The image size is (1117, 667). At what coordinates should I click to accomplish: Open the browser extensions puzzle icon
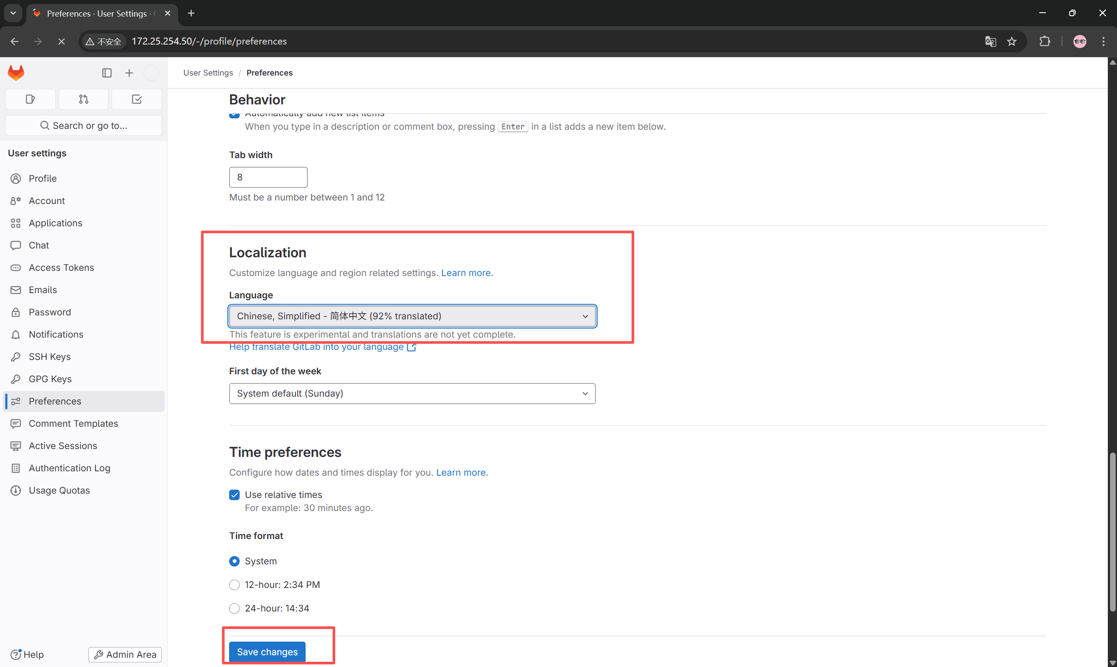[1045, 41]
